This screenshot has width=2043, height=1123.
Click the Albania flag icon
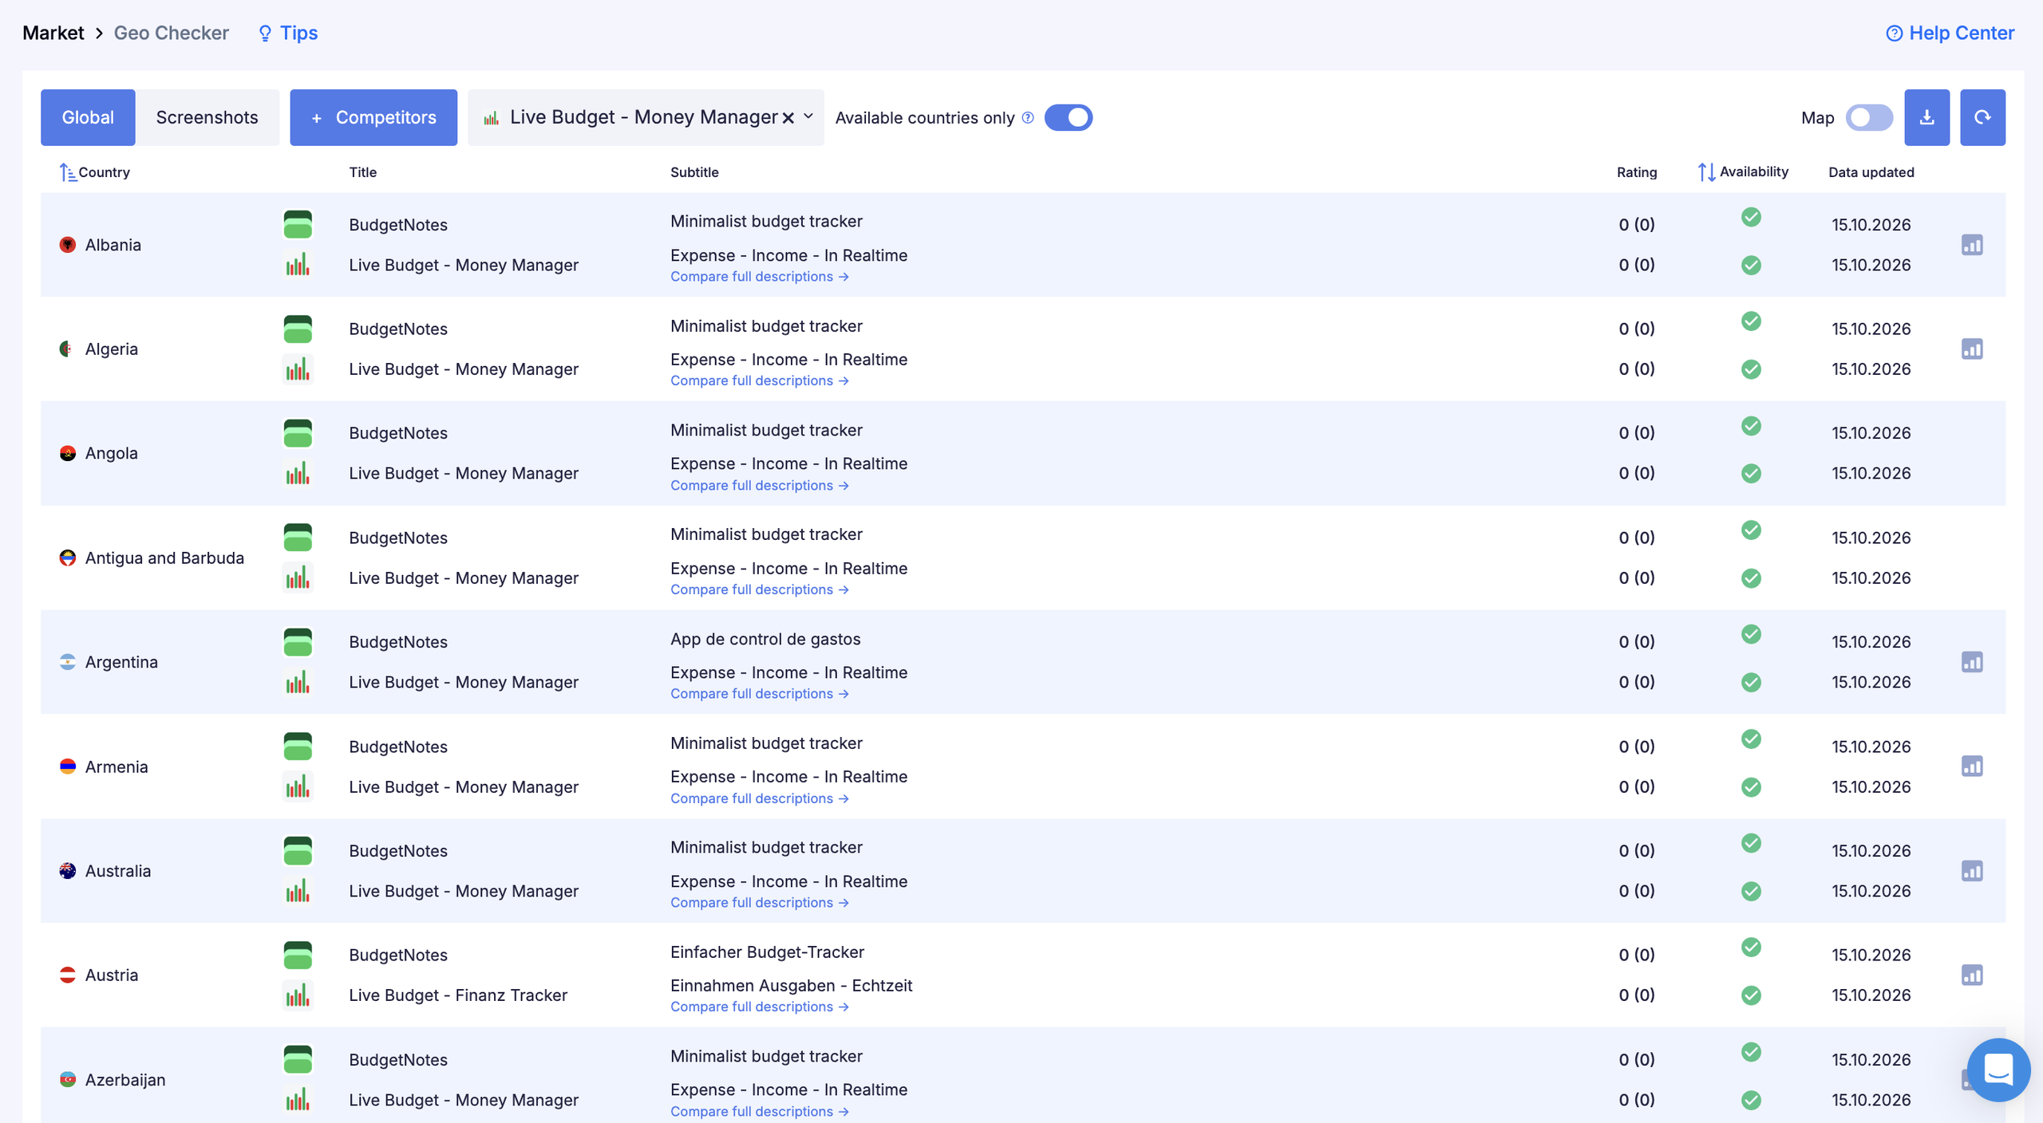68,245
